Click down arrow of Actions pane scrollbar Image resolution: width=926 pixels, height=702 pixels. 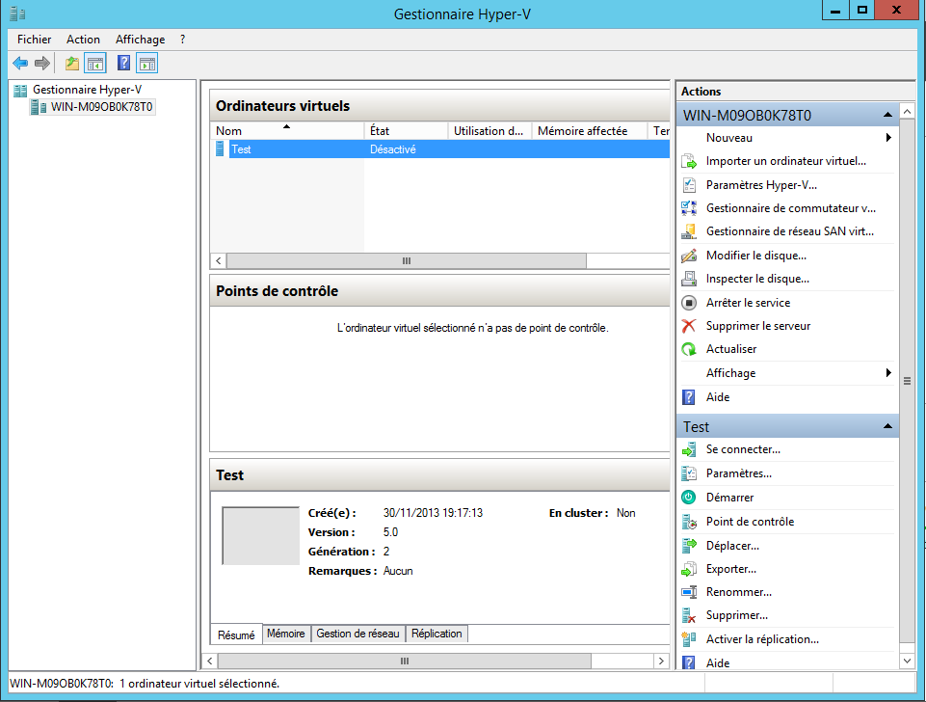coord(907,661)
